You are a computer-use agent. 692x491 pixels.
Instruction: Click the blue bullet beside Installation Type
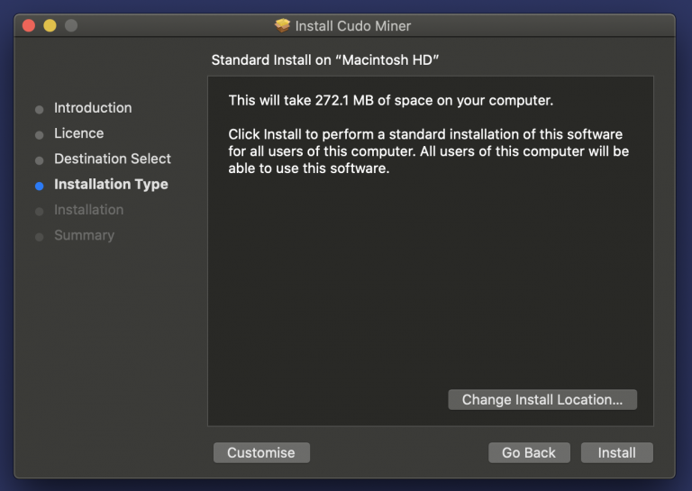click(39, 186)
